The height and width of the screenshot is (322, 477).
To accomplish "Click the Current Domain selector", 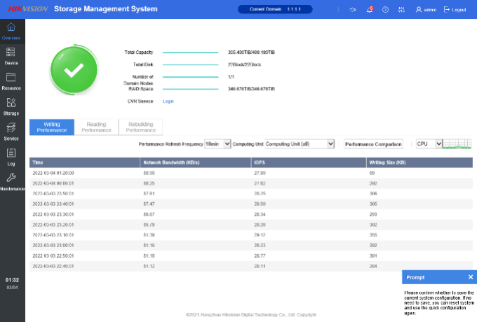I will 274,9.
